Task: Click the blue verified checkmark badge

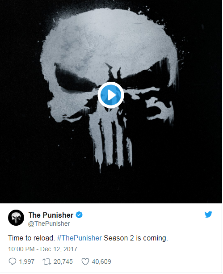Action: tap(79, 215)
